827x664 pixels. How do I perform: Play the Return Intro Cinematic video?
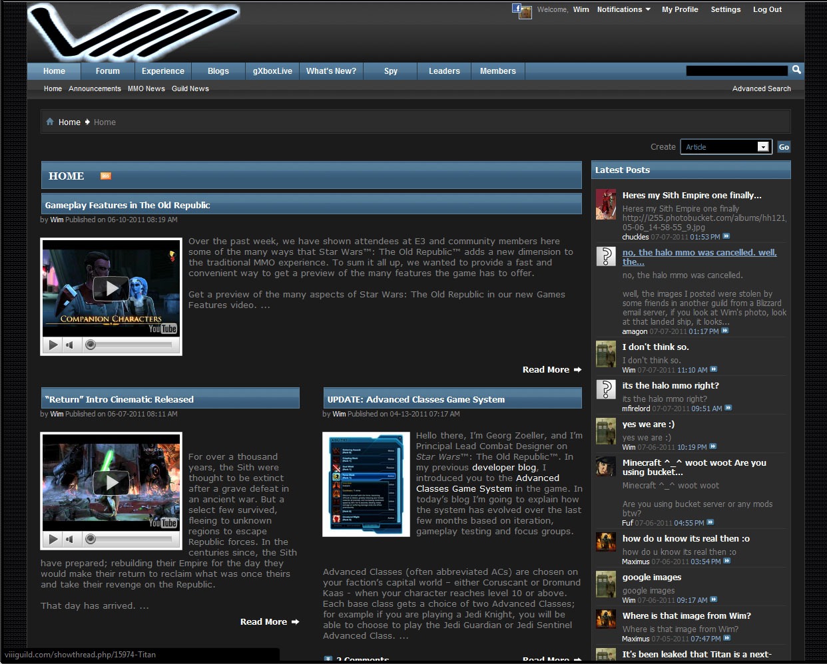(x=111, y=482)
